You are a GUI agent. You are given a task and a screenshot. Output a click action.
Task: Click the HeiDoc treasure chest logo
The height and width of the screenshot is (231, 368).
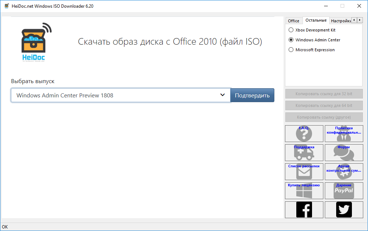click(36, 42)
